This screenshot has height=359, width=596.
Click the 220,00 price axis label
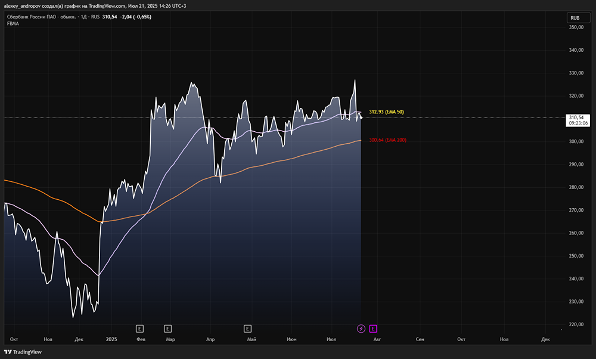[x=576, y=324]
